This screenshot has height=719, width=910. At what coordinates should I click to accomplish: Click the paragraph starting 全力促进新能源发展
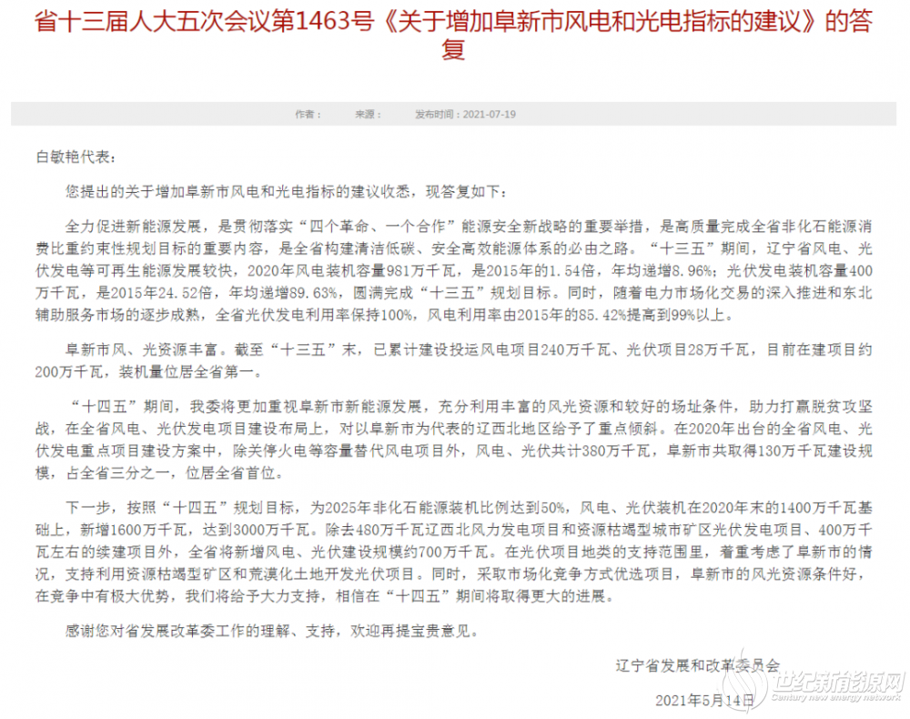click(454, 270)
